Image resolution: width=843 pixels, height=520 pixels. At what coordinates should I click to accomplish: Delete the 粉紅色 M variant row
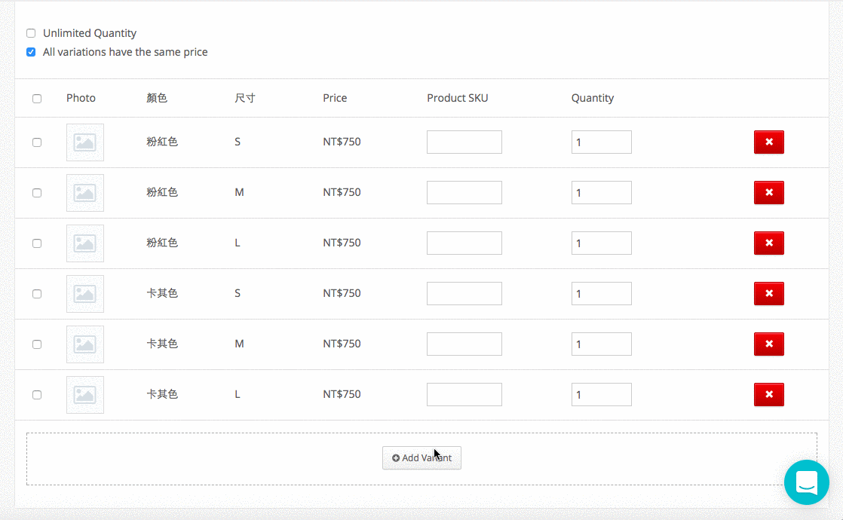(x=769, y=192)
